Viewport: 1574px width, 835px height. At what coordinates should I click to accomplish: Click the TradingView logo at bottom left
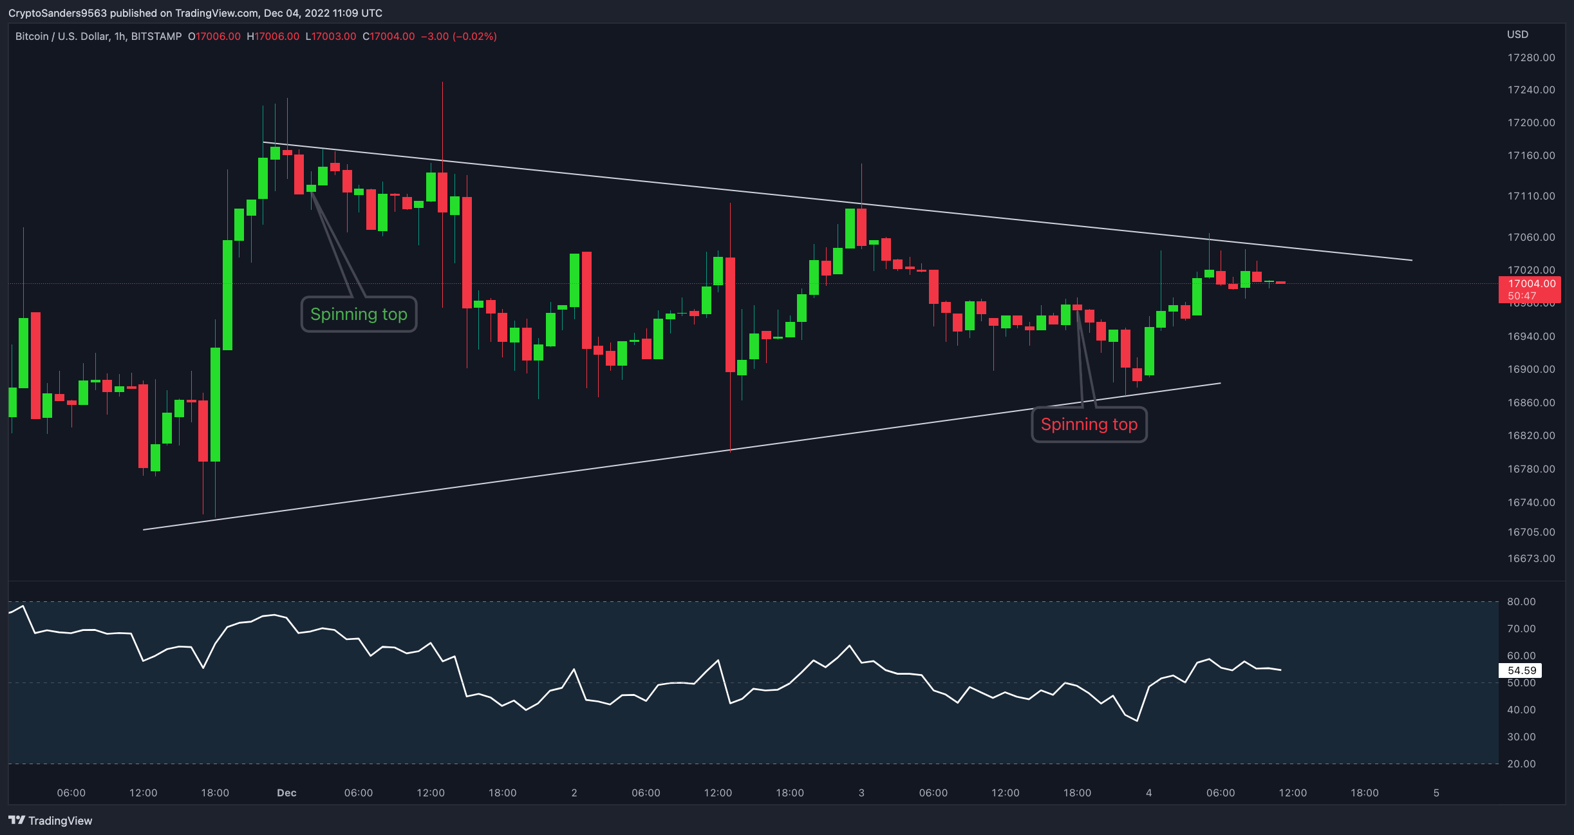50,820
